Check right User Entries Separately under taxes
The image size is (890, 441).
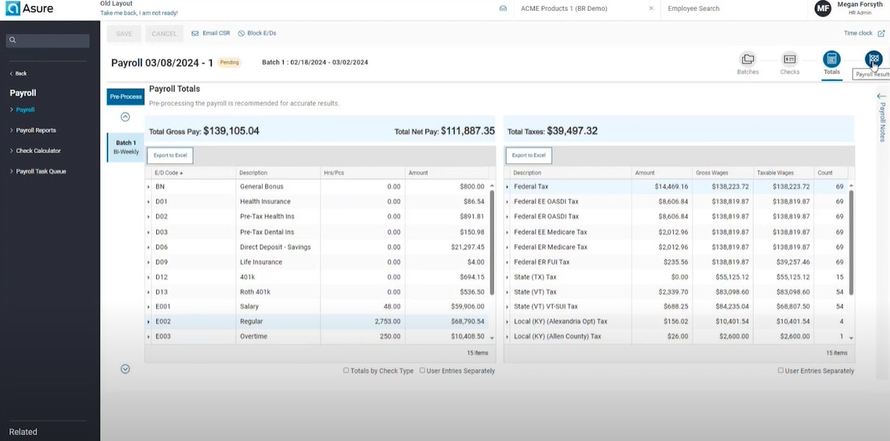pyautogui.click(x=781, y=371)
